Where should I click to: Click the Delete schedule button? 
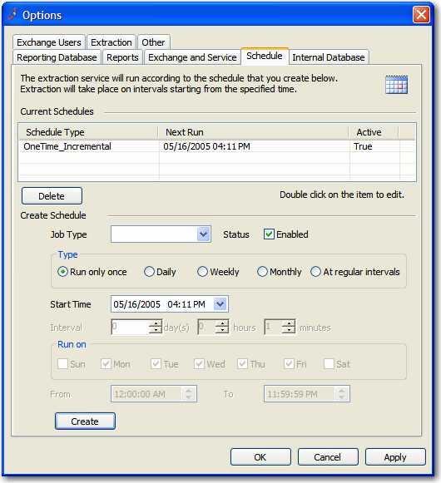click(x=52, y=196)
